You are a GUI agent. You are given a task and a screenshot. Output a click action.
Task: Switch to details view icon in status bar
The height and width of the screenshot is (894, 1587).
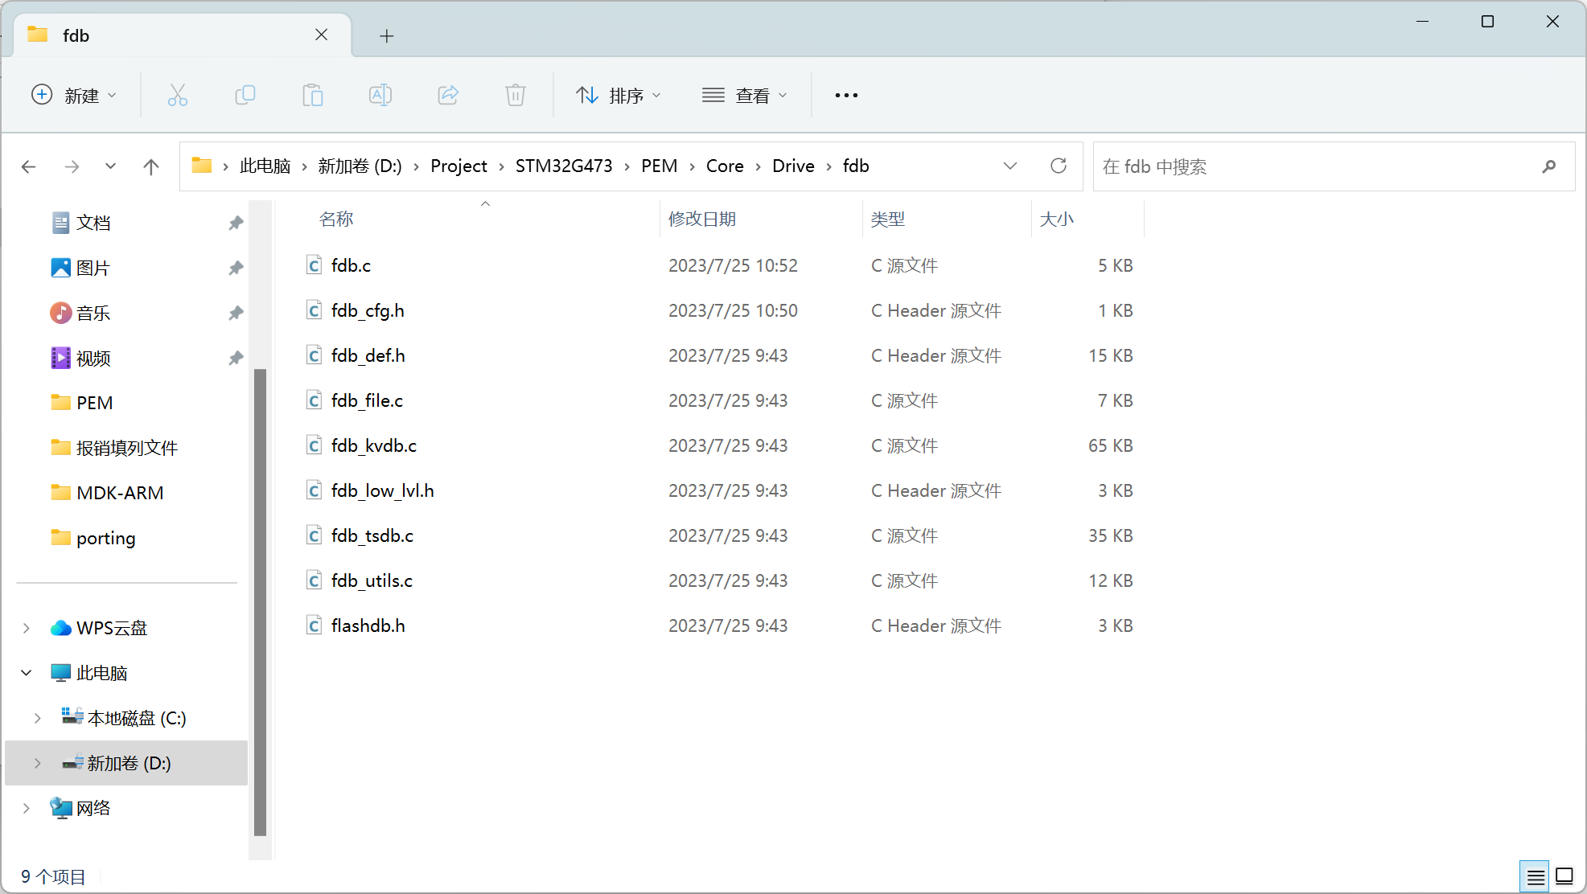1536,876
